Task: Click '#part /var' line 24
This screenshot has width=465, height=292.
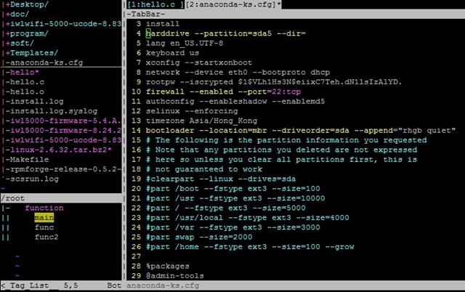Action: 232,227
